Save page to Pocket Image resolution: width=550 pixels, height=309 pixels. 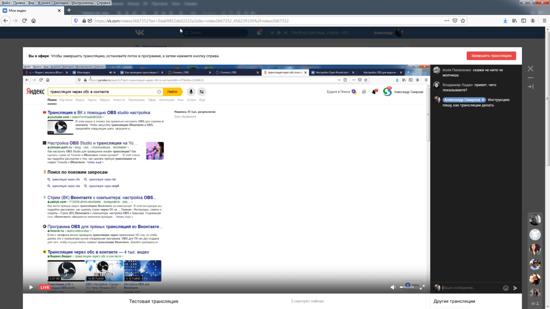point(455,21)
